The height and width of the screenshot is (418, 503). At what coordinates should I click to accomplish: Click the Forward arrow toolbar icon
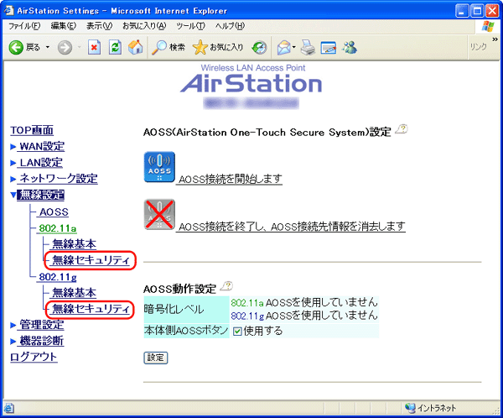(65, 48)
